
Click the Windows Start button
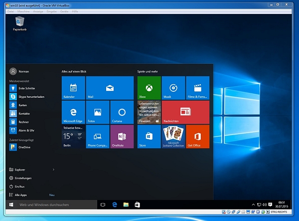(x=11, y=205)
